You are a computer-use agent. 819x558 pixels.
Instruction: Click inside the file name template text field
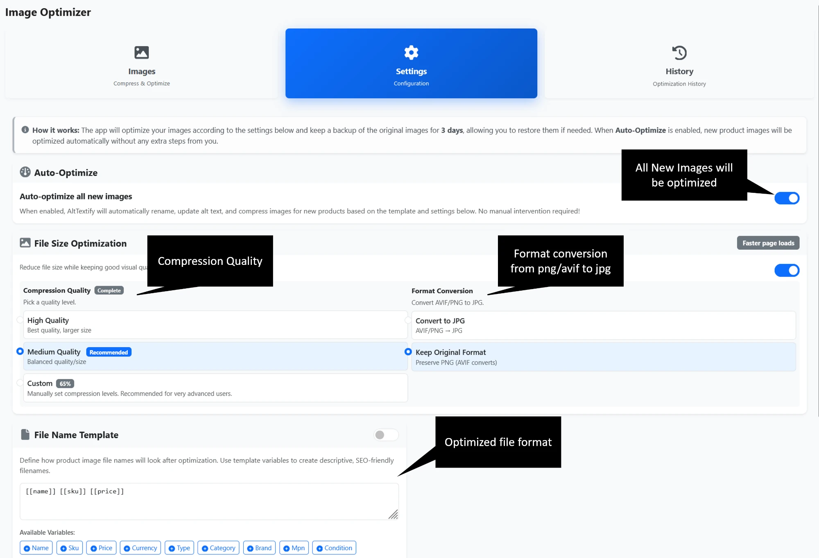[209, 500]
